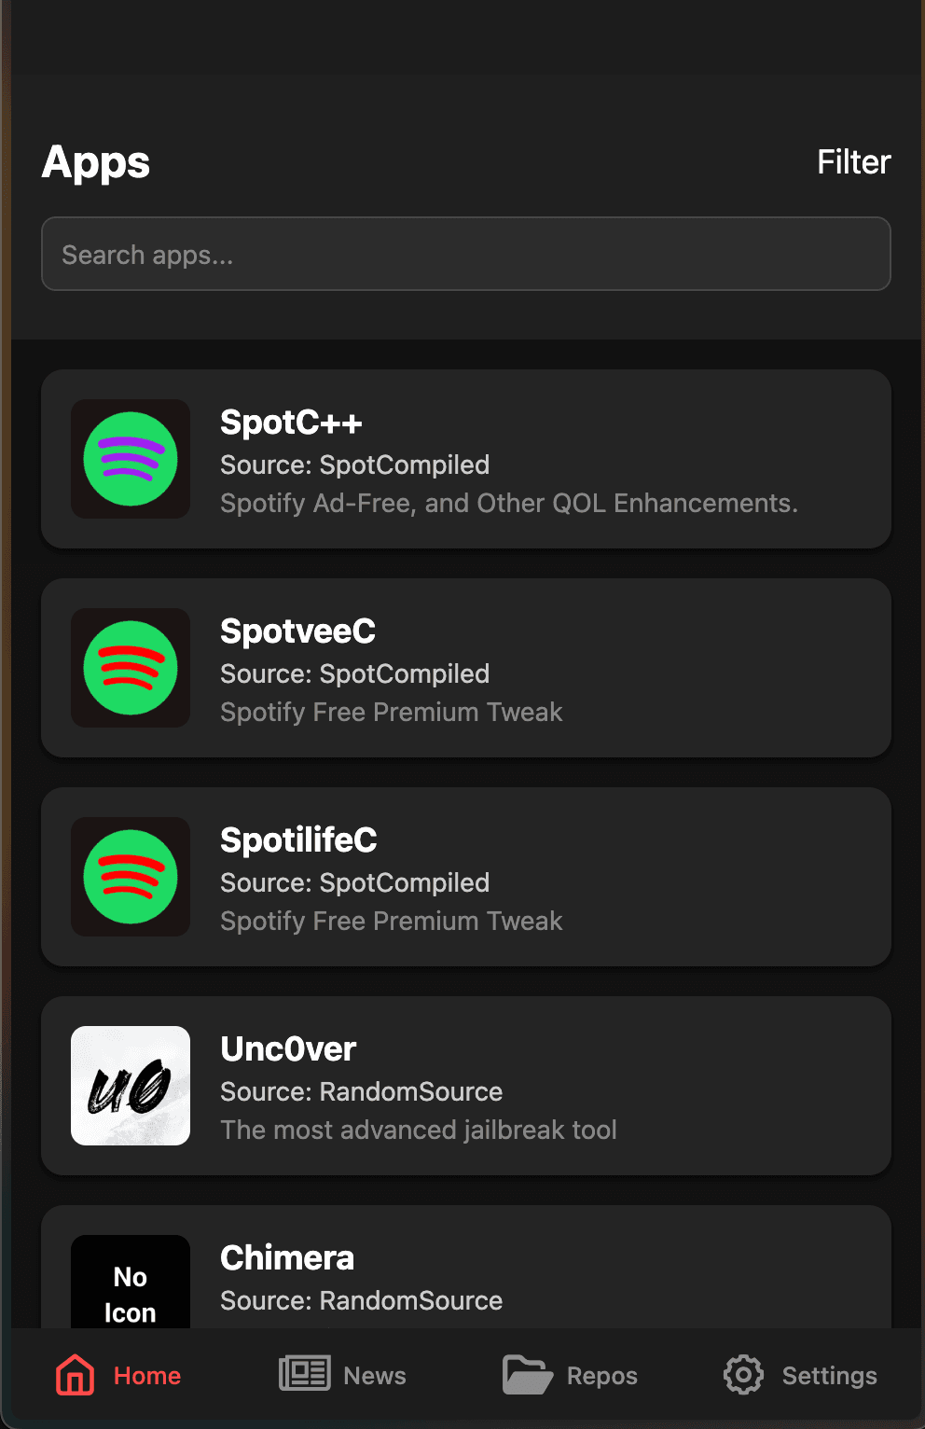
Task: Open the SpotC++ title link
Action: pos(291,423)
